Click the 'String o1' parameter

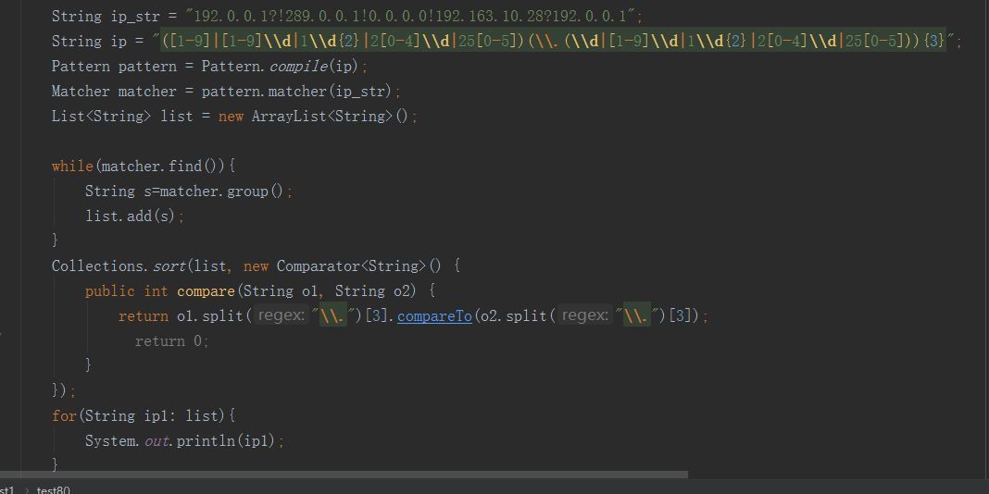point(281,291)
